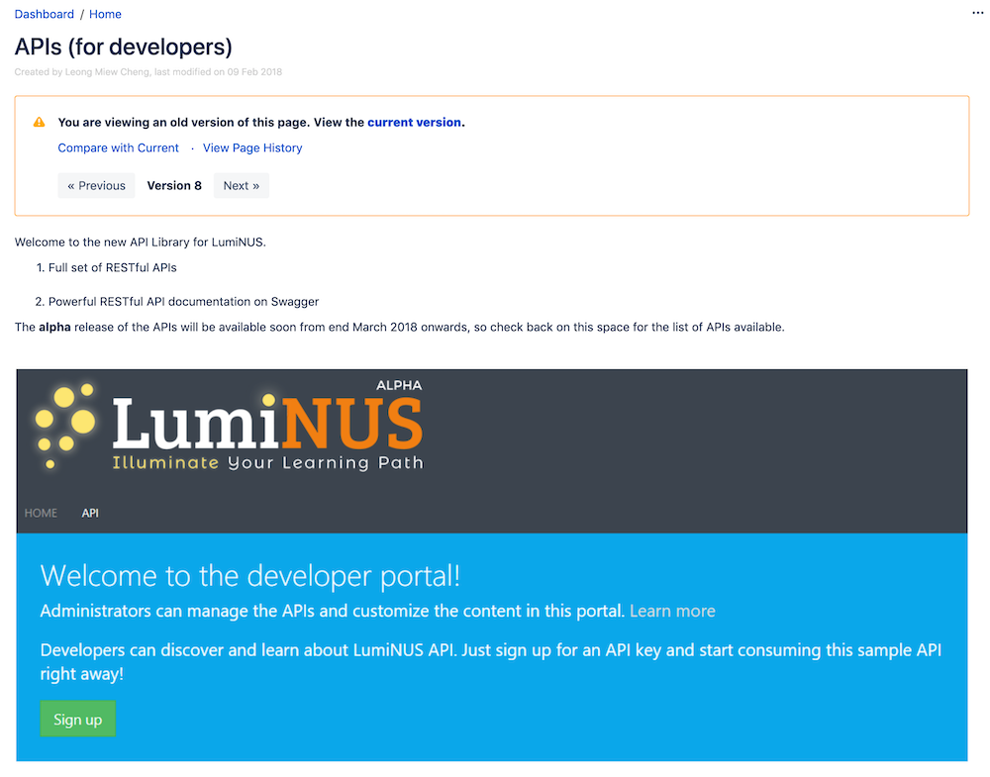Click "Administrators can manage the APIs" sentence
This screenshot has height=777, width=990.
332,611
